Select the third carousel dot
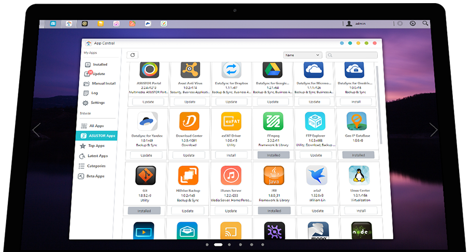Viewport: 471px width, 252px height. (229, 245)
